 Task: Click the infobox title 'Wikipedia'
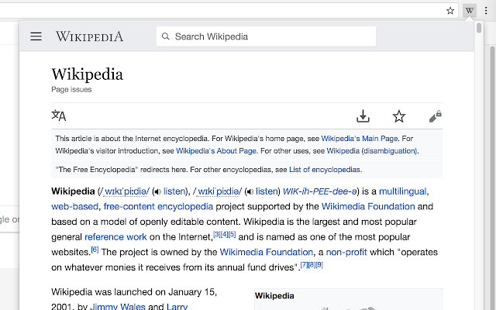coord(274,296)
